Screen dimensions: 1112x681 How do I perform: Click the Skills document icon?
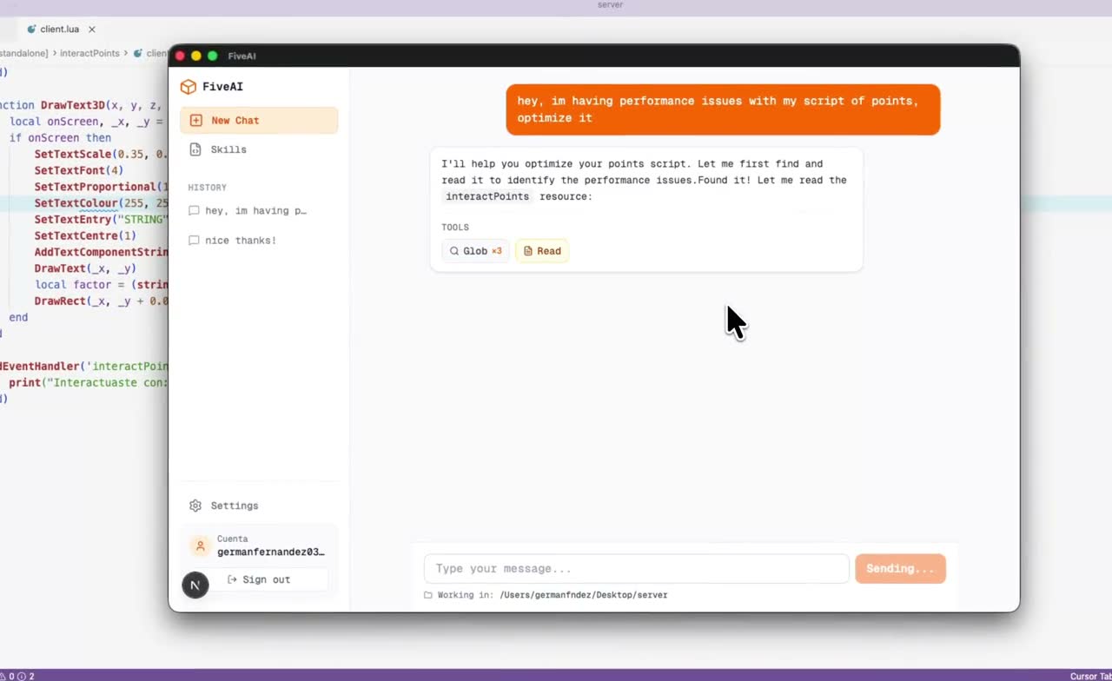[x=195, y=149]
